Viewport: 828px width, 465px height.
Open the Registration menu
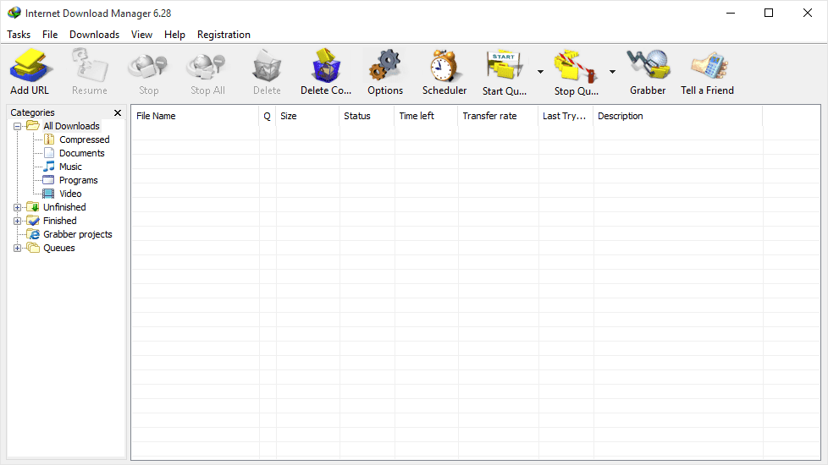[224, 35]
